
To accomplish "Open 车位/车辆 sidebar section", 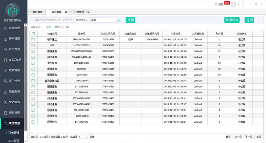I will (12, 60).
